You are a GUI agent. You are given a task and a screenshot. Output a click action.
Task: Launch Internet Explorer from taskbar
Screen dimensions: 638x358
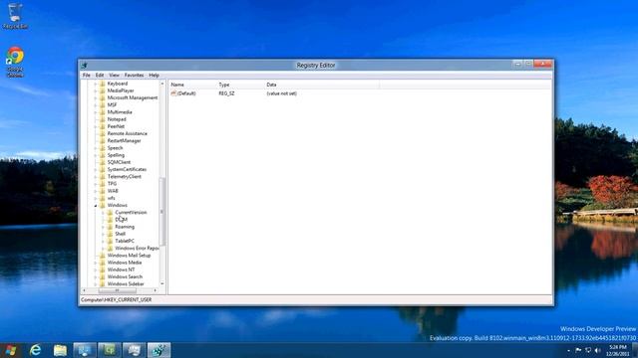[x=36, y=350]
